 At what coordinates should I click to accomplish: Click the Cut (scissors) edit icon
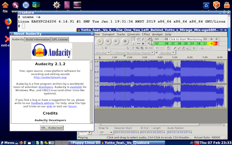[133, 48]
